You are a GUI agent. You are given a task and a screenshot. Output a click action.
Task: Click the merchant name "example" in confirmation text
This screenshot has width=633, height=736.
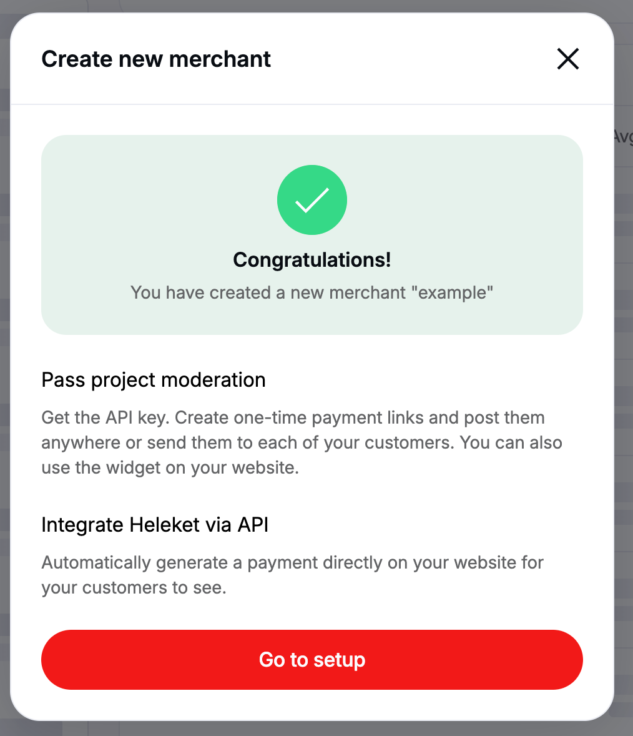(453, 292)
